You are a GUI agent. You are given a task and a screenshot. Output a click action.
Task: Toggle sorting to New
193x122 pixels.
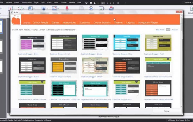pyautogui.click(x=168, y=30)
